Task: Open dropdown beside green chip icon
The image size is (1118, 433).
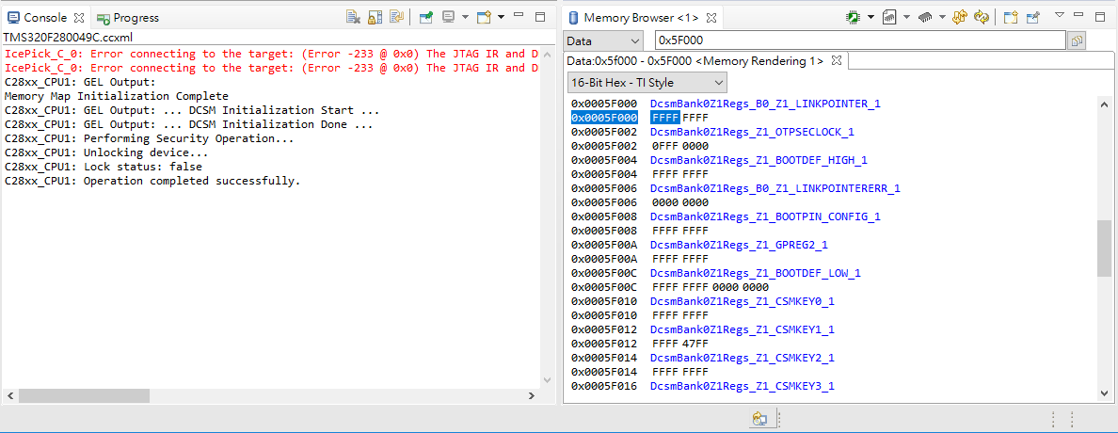Action: [870, 17]
